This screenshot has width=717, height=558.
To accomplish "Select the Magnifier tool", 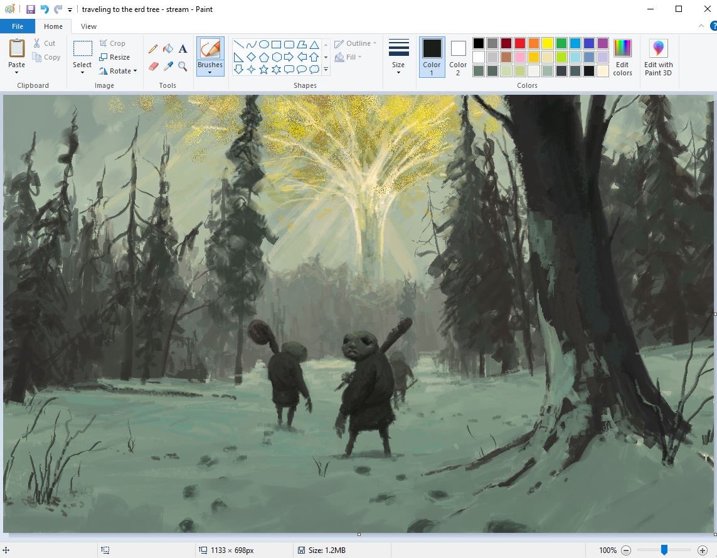I will 183,67.
